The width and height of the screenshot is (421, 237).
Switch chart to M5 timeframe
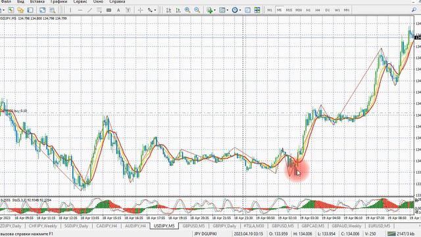pos(279,11)
